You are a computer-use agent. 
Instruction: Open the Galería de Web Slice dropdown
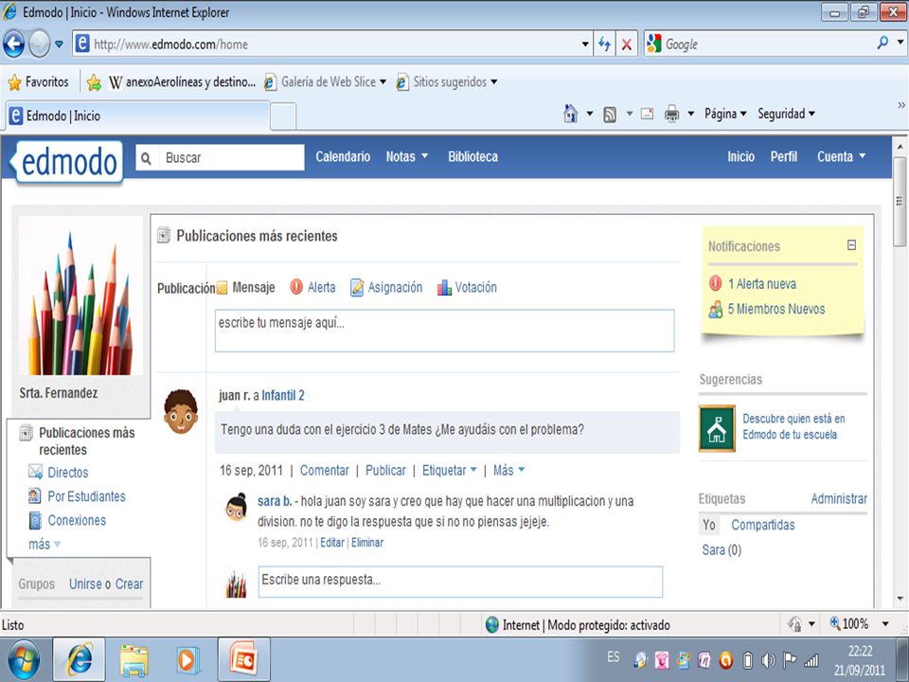pyautogui.click(x=383, y=82)
